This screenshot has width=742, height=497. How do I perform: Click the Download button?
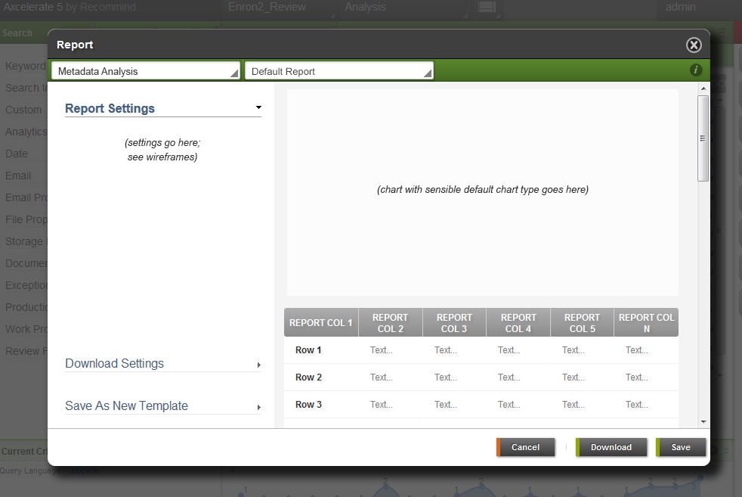(x=611, y=447)
